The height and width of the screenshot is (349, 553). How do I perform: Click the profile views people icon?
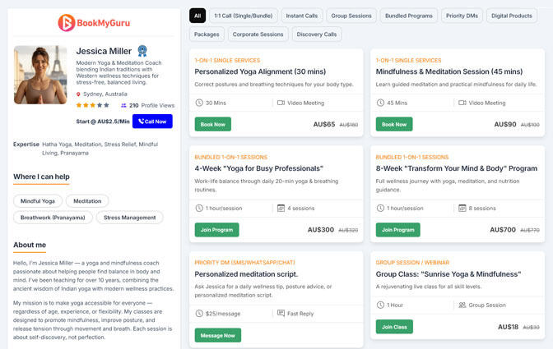coord(123,106)
